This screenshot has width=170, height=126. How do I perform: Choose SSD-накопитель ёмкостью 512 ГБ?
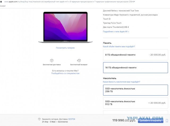135,103
